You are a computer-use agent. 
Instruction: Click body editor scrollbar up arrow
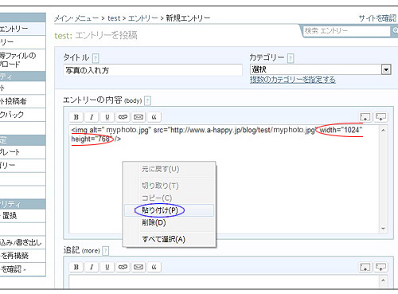coord(383,130)
